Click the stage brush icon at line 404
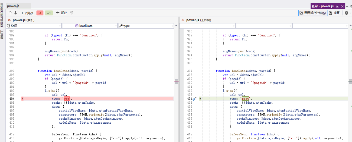This screenshot has width=352, height=142. (194, 99)
